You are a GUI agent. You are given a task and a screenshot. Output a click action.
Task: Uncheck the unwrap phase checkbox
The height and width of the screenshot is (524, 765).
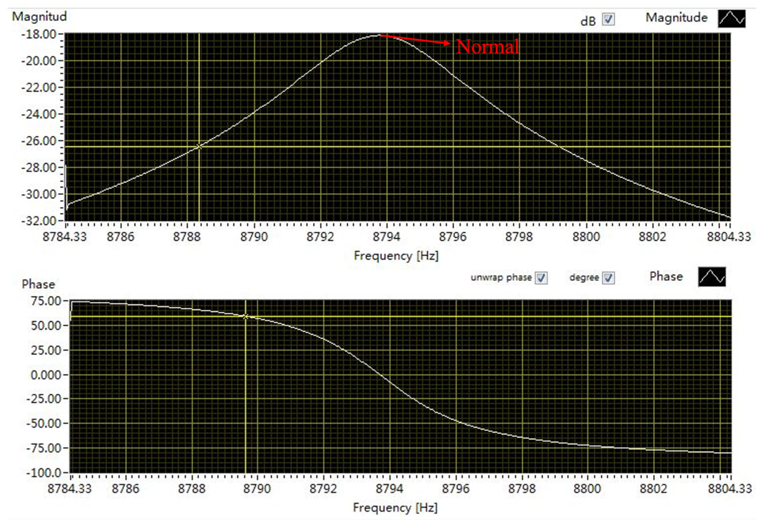(x=541, y=278)
